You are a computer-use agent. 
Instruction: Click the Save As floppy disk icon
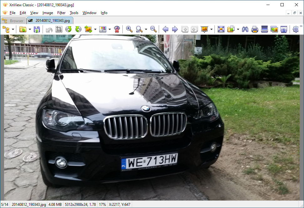(37, 29)
